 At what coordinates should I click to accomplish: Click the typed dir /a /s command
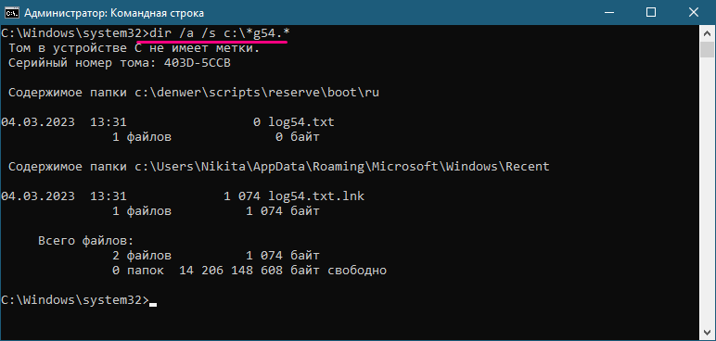click(217, 33)
